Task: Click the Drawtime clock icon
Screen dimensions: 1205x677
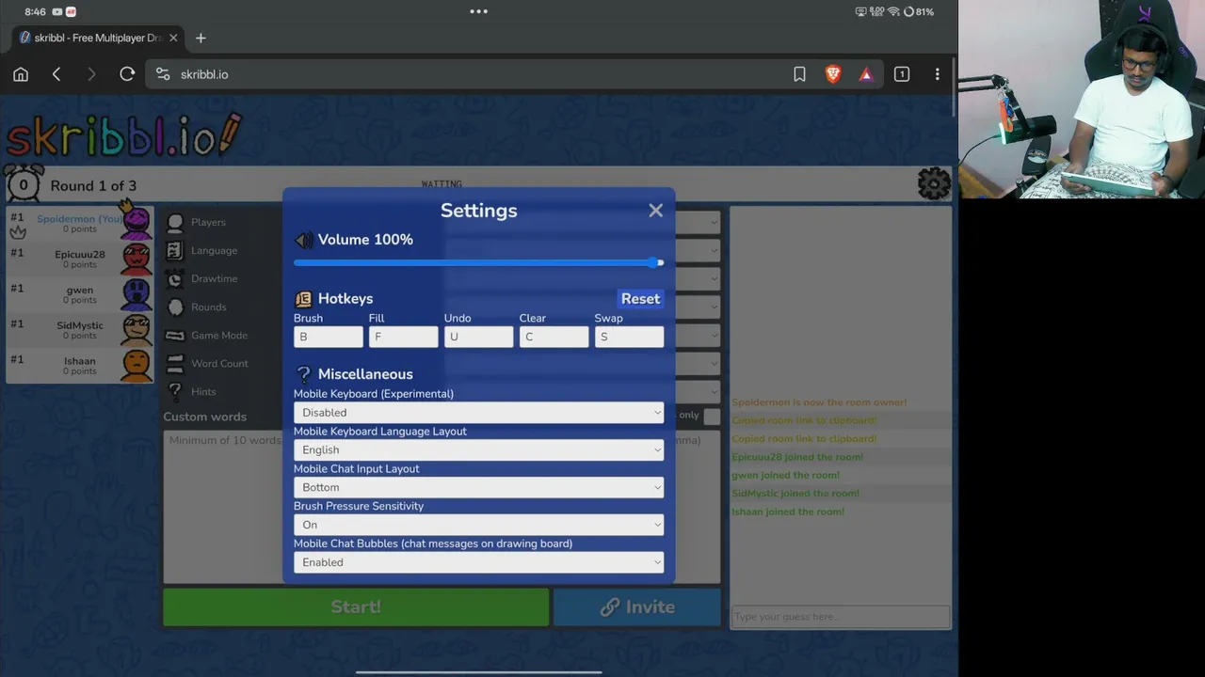Action: [175, 279]
